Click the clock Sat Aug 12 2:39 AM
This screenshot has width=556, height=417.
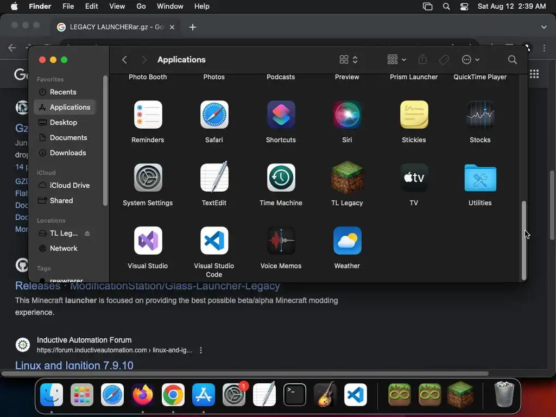pyautogui.click(x=511, y=7)
